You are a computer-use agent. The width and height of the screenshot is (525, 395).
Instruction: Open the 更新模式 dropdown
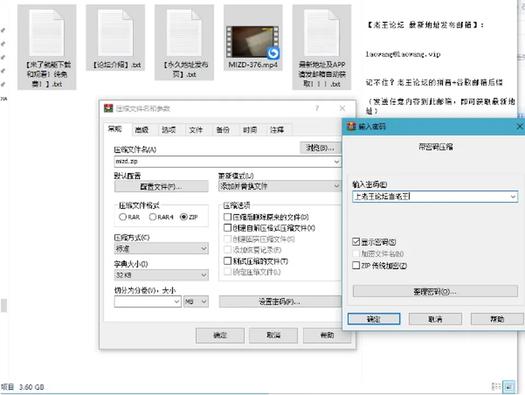click(x=279, y=186)
